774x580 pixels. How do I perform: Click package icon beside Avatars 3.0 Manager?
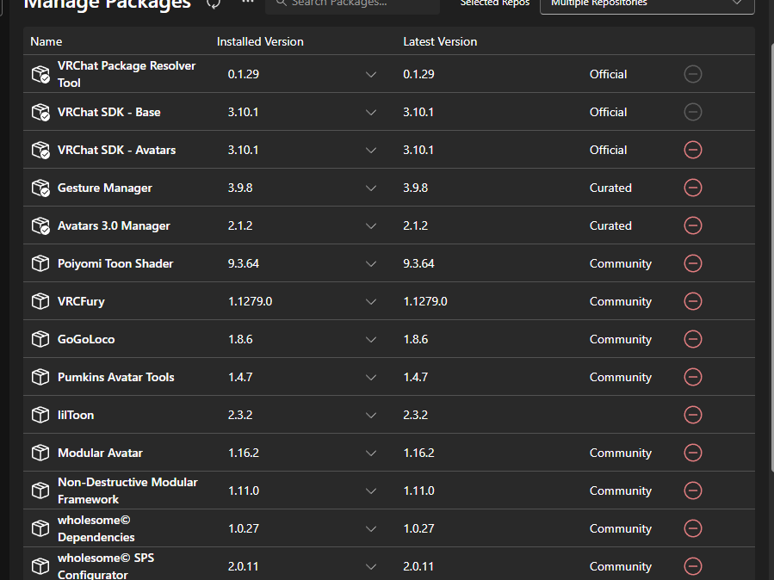[40, 225]
